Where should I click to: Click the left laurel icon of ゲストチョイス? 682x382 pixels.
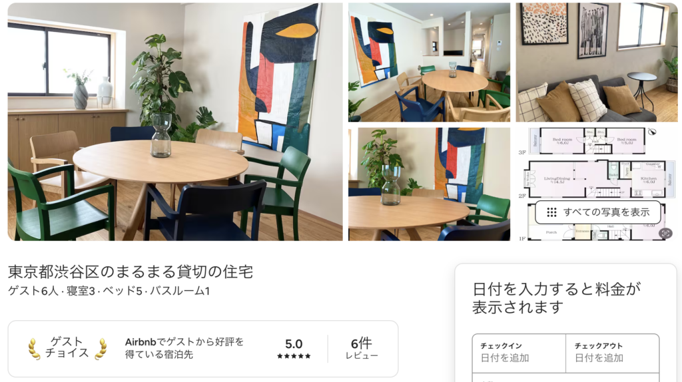(x=34, y=349)
